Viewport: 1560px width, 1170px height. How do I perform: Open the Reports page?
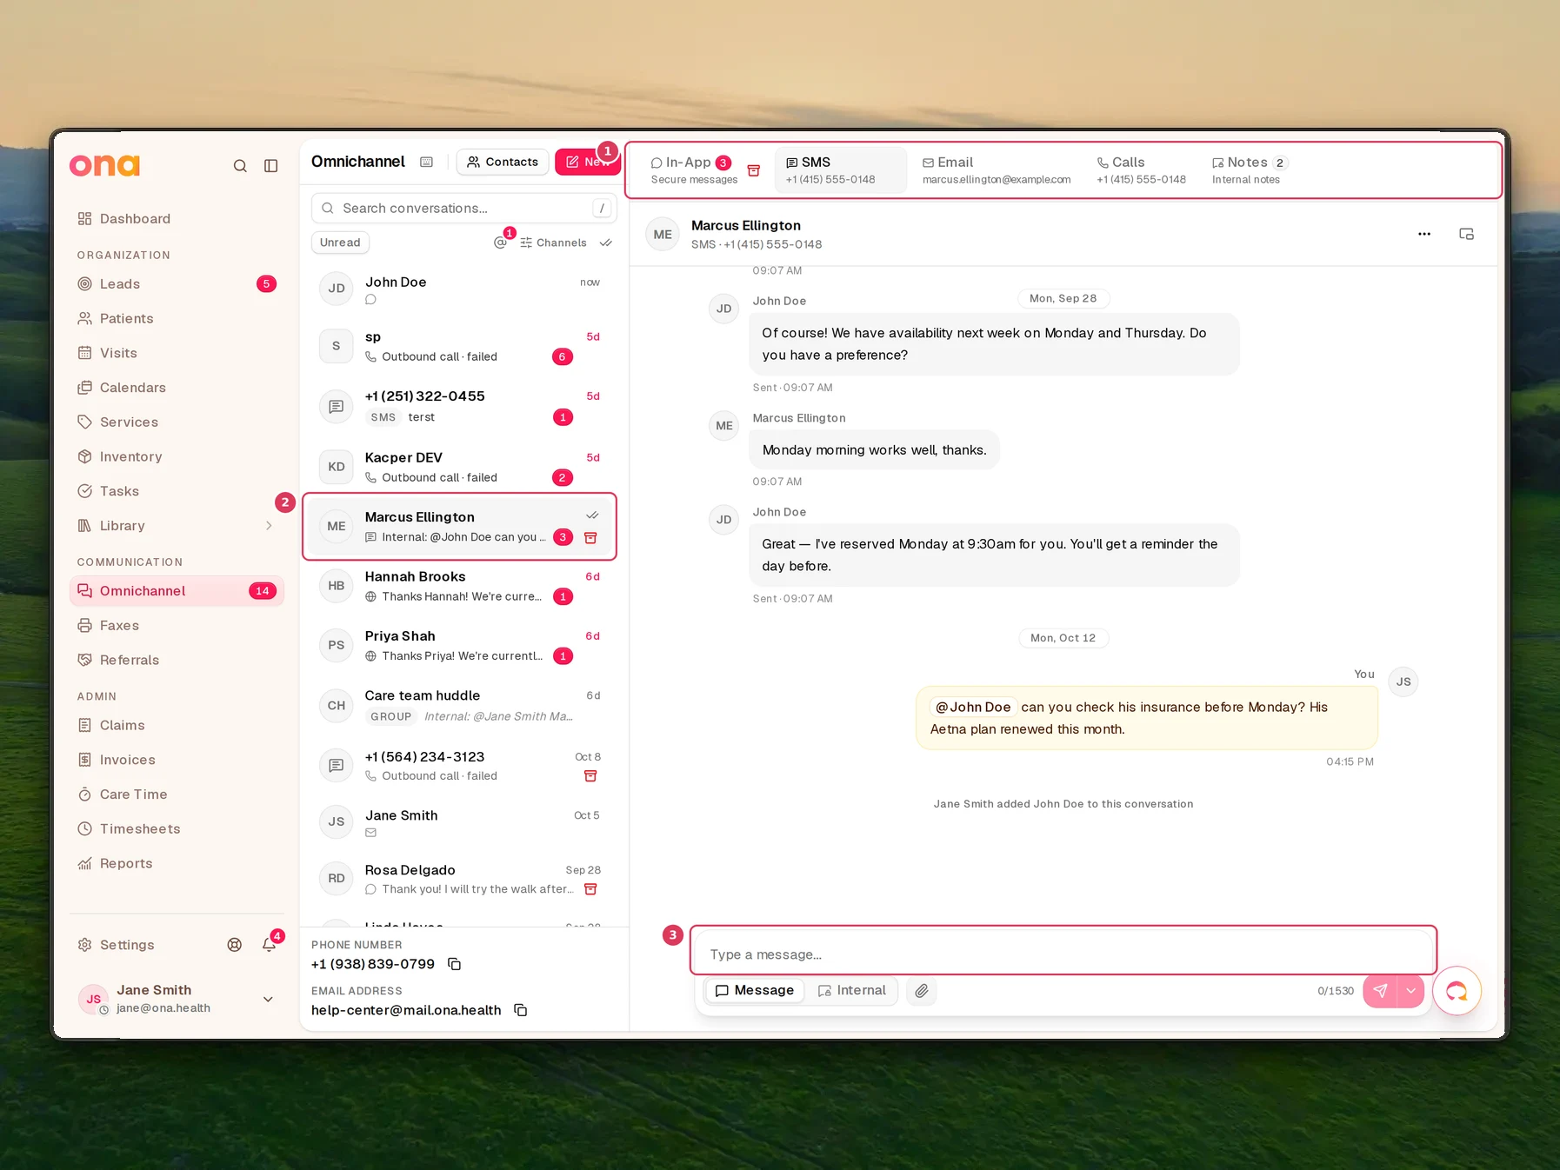click(x=177, y=864)
